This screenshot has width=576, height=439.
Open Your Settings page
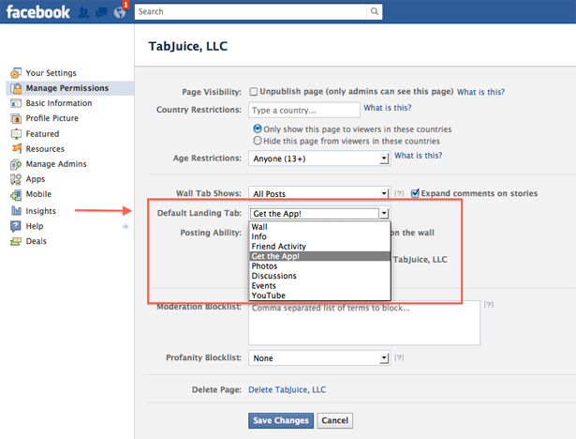click(52, 73)
